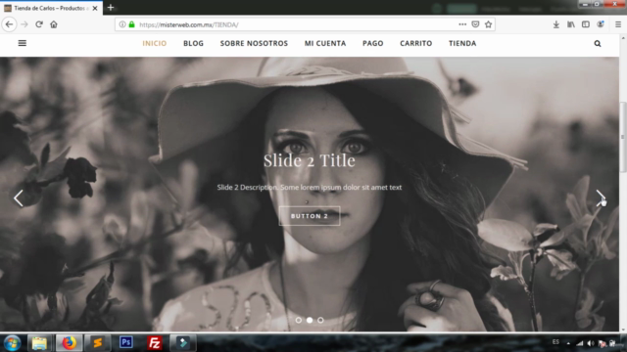Reload the current page
Image resolution: width=627 pixels, height=352 pixels.
click(39, 24)
